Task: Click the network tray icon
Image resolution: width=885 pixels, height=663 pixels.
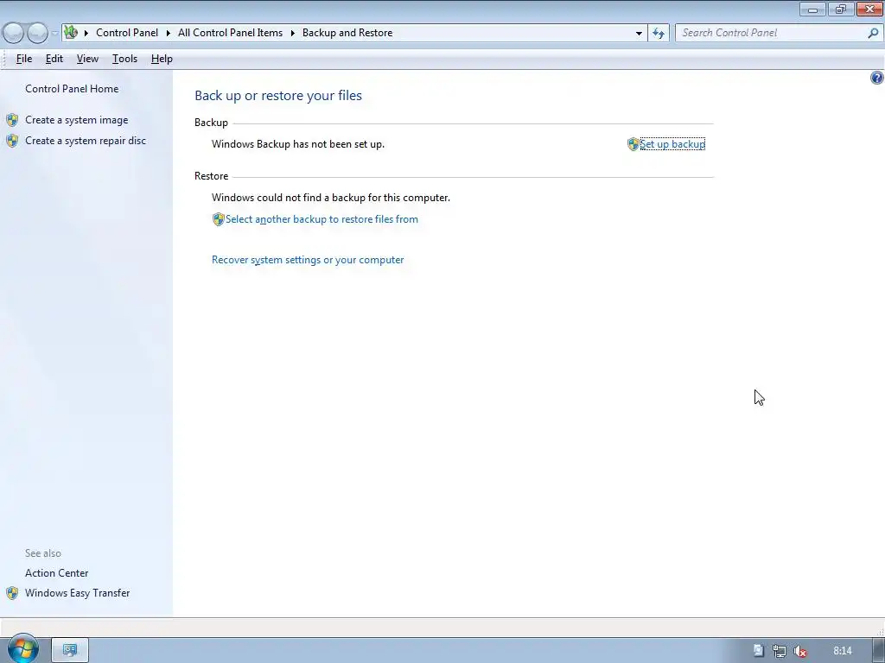Action: point(780,651)
